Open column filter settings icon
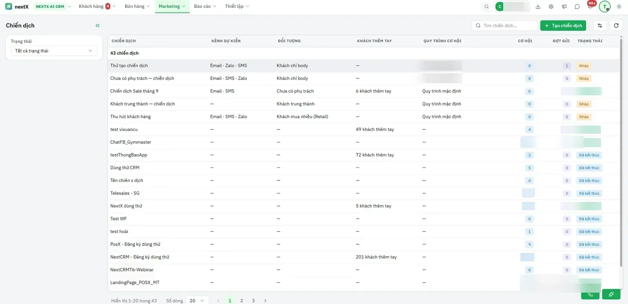This screenshot has height=304, width=628. pos(600,25)
